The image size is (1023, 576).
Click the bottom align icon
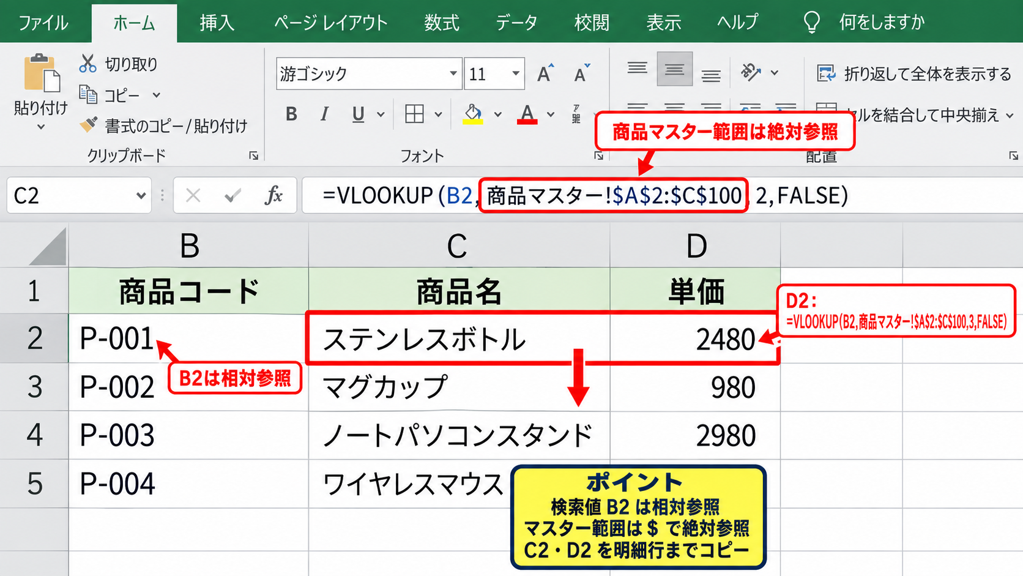(710, 75)
